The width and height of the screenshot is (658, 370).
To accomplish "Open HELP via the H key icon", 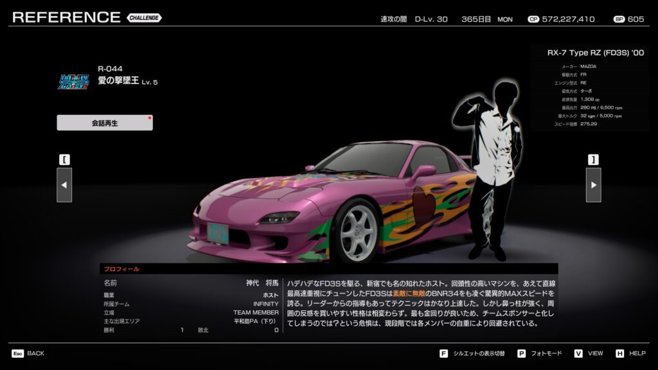I will coord(619,353).
